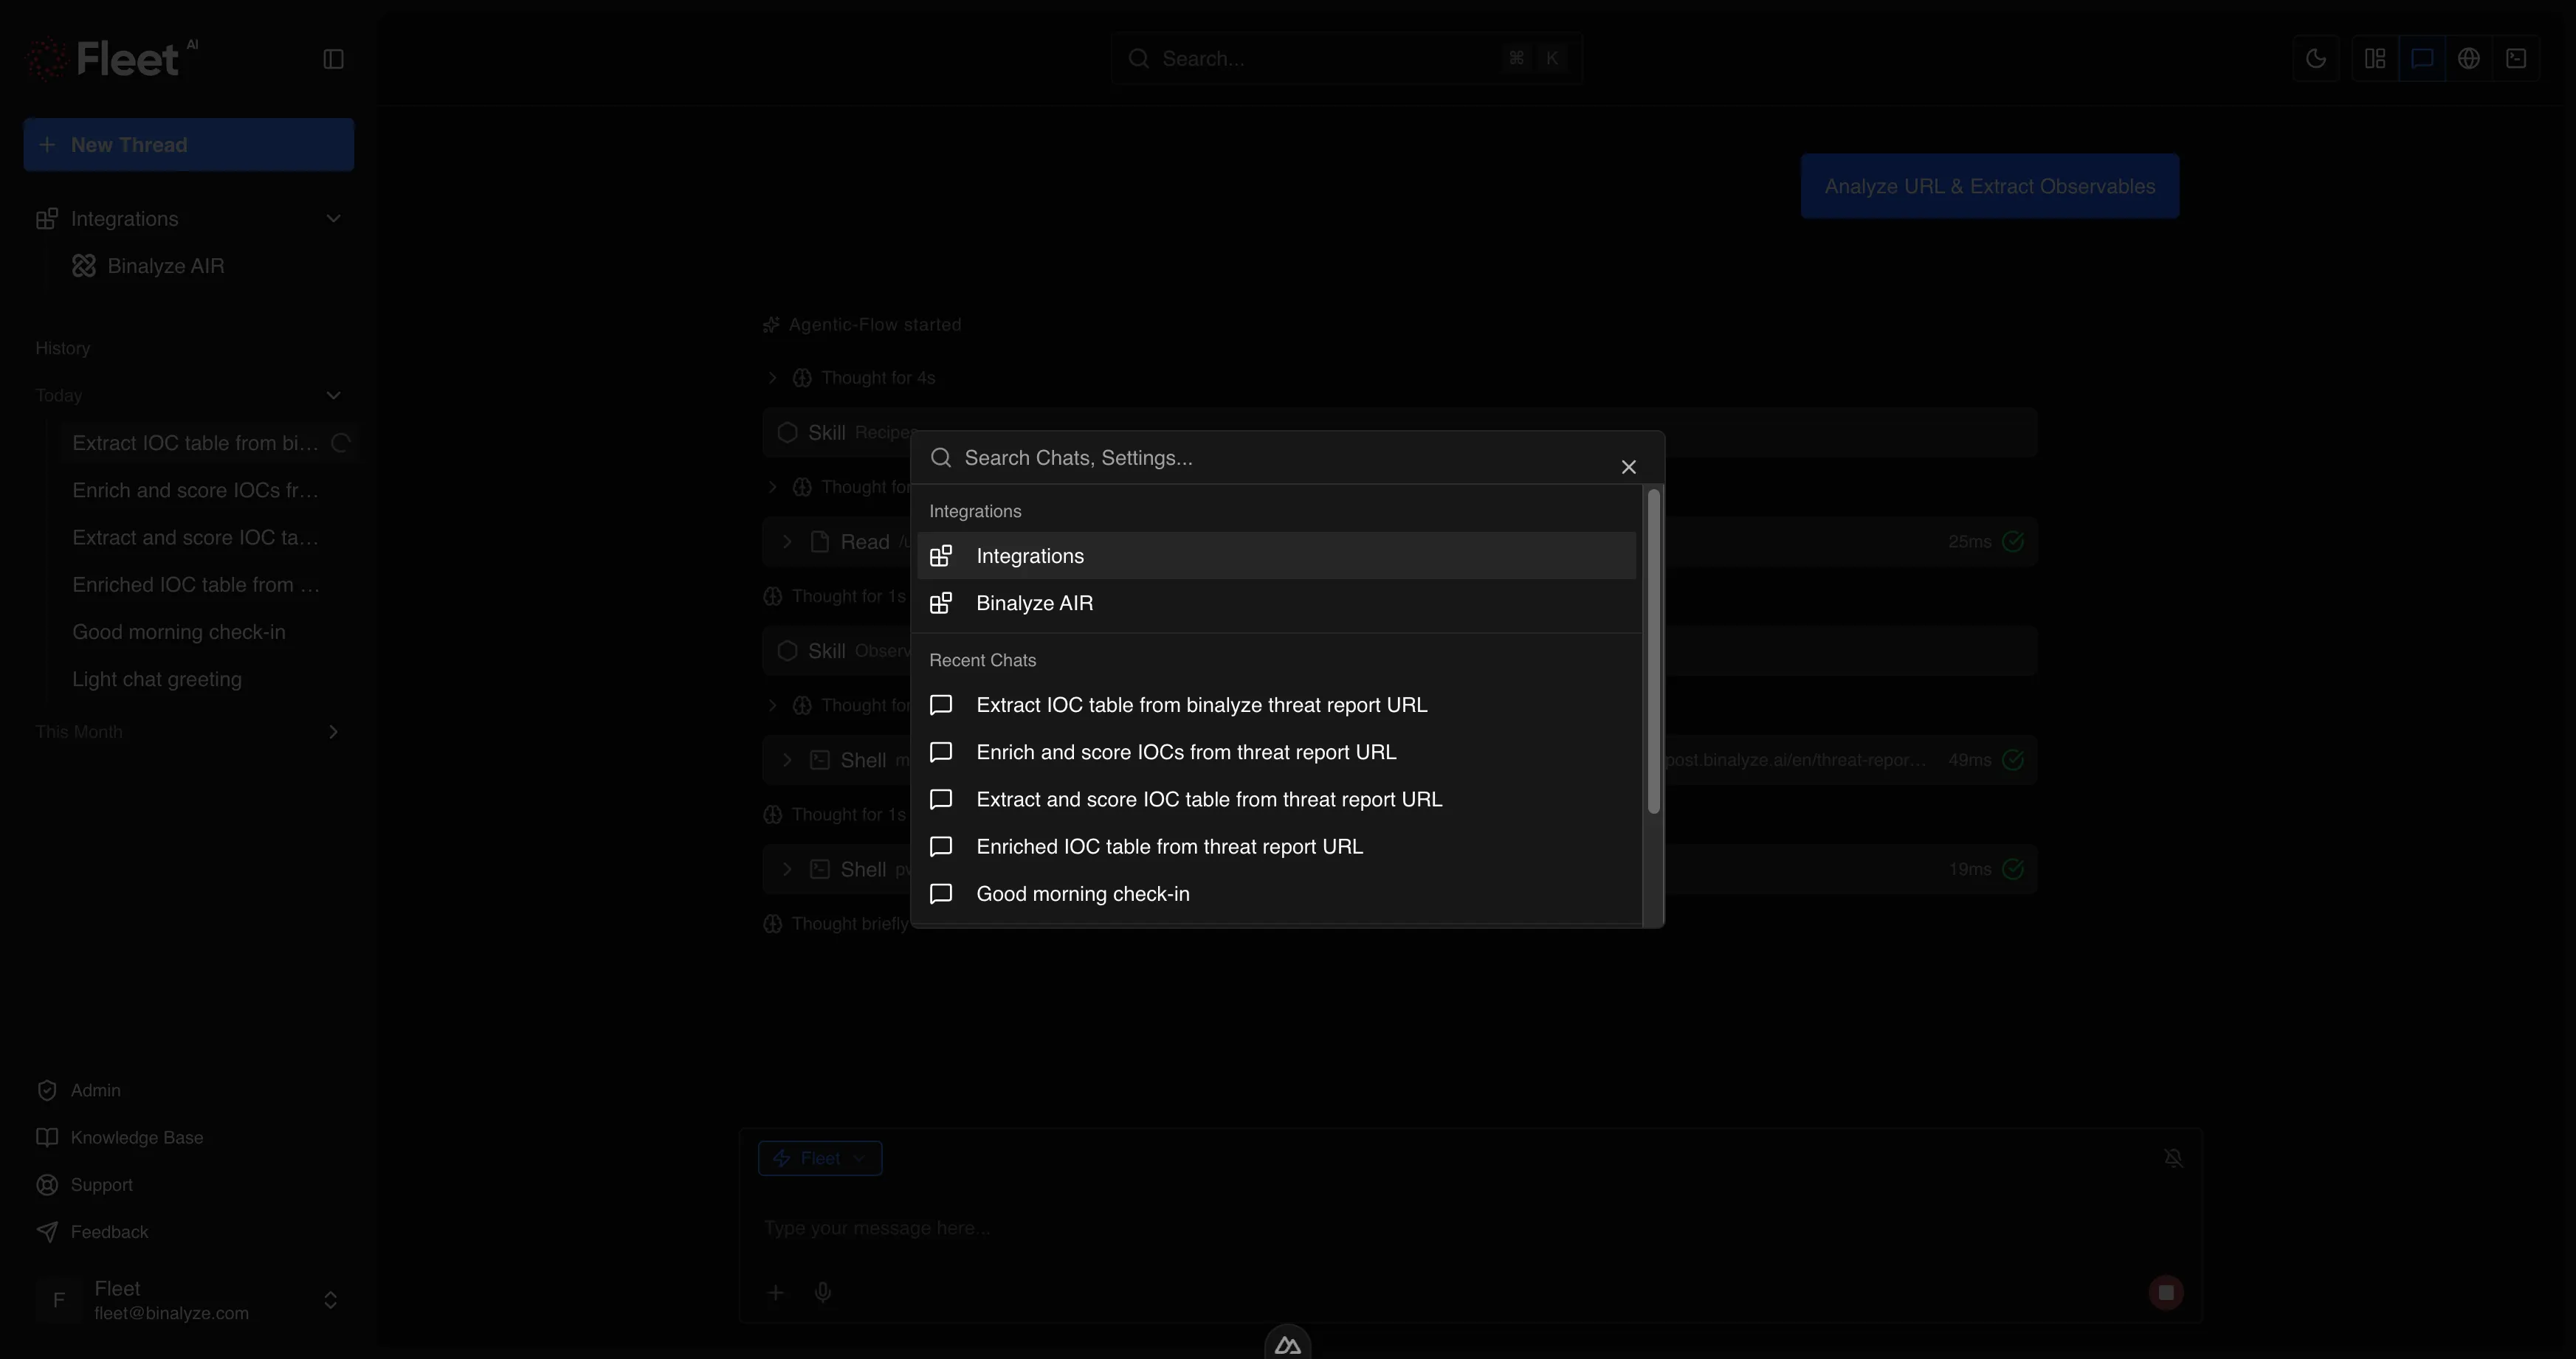The height and width of the screenshot is (1359, 2576).
Task: Toggle dark mode with the moon icon
Action: point(2317,58)
